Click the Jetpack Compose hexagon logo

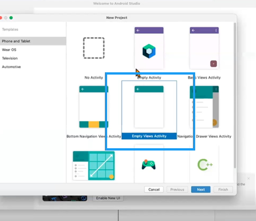tap(149, 51)
